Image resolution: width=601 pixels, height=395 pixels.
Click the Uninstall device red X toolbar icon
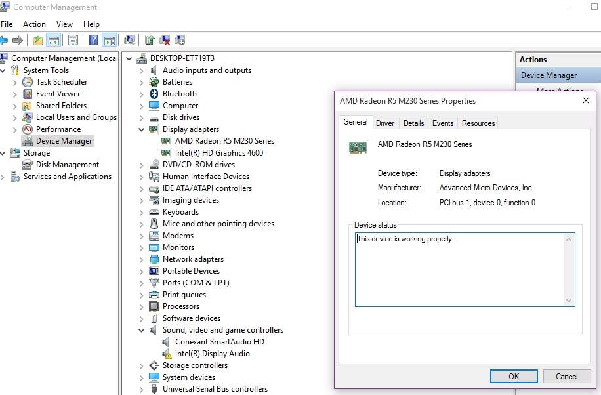165,40
